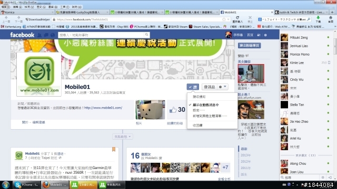Screen dimensions: 337x189
Task: Open Firefox Mobile01 taskbar item
Action: coord(55,185)
